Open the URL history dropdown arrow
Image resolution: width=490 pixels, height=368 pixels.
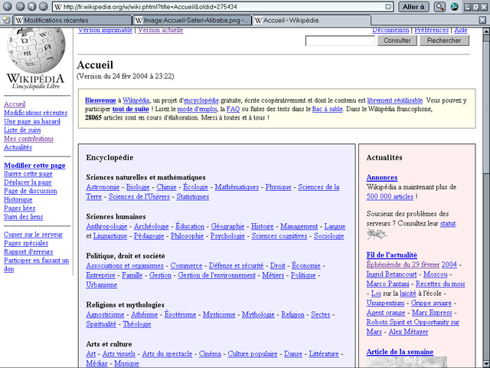tap(388, 7)
